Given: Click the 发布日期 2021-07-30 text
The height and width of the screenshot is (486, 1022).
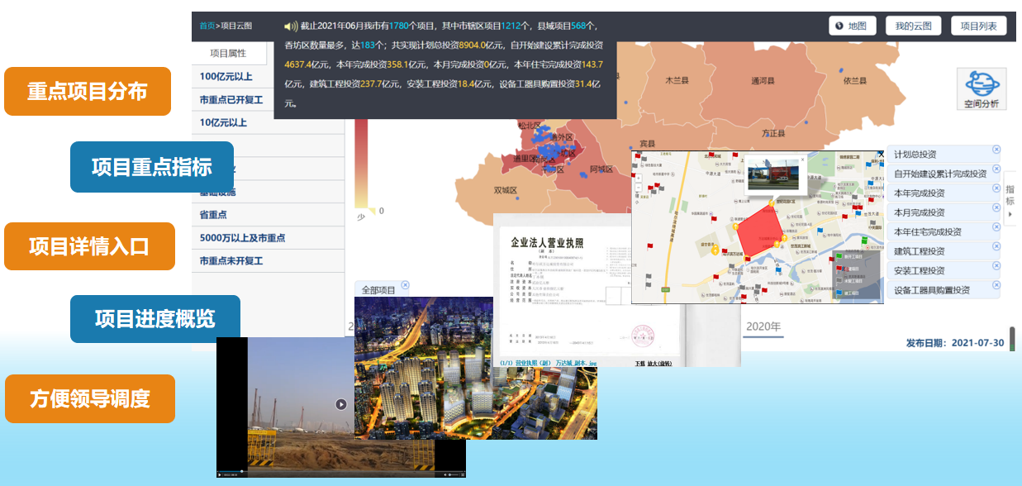Looking at the screenshot, I should point(954,342).
